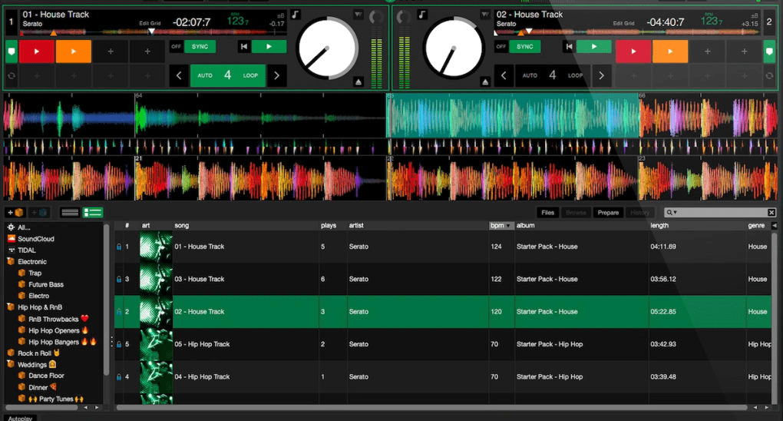Switch library to album art list view

point(92,213)
